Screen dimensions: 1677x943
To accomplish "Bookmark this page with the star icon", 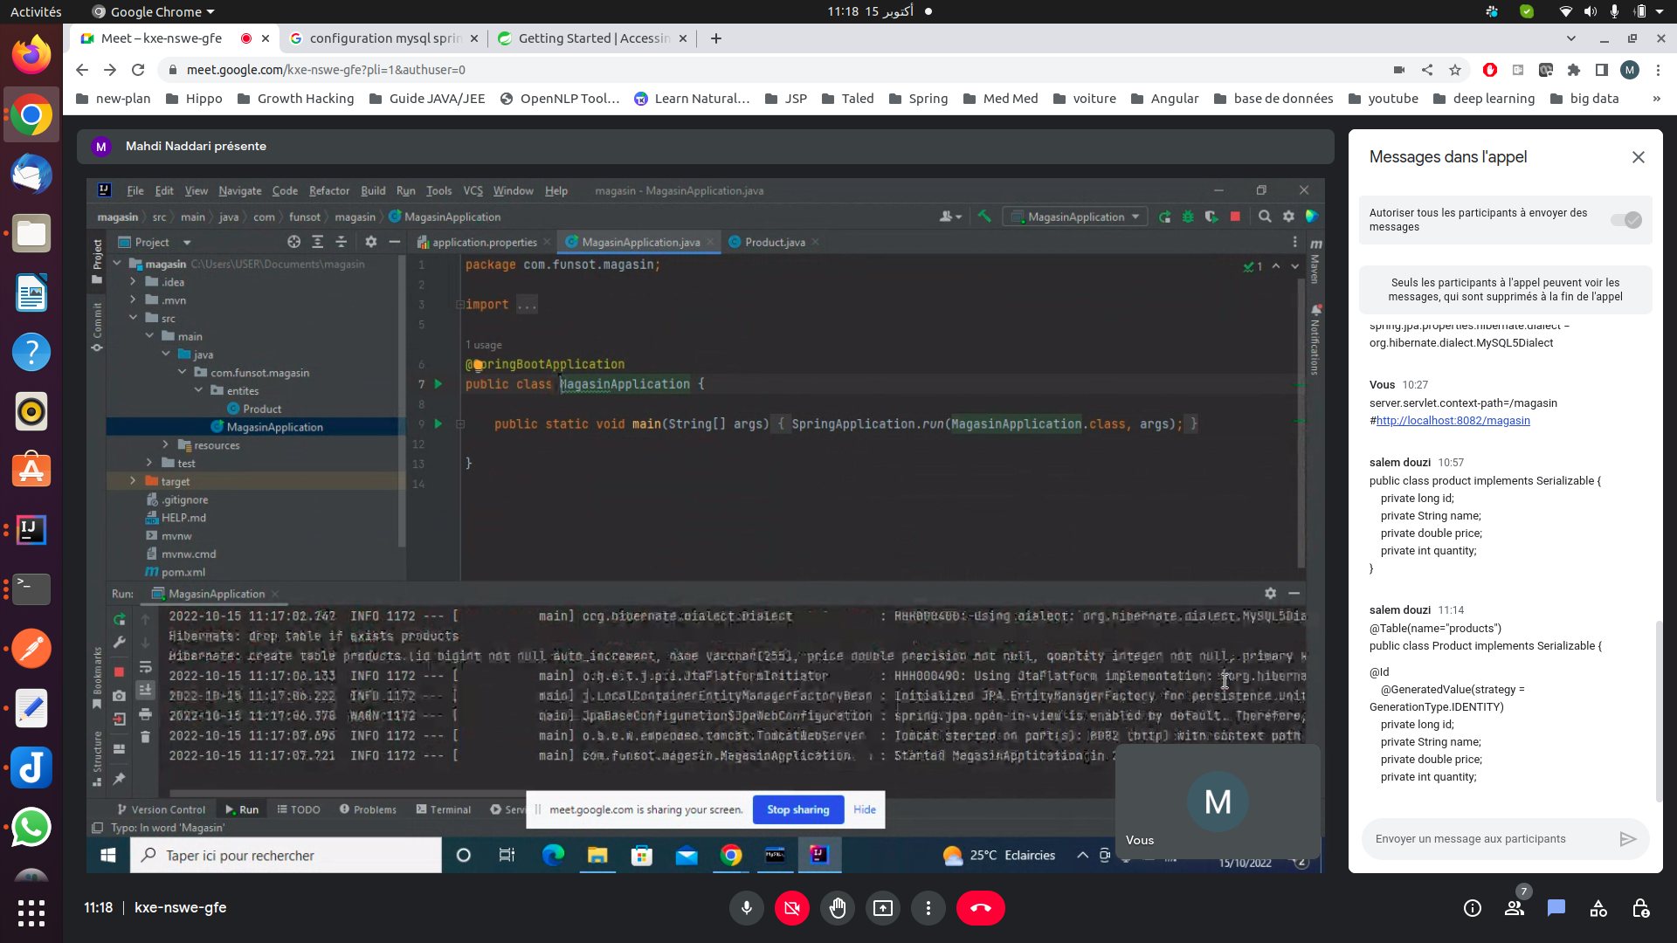I will pyautogui.click(x=1455, y=70).
